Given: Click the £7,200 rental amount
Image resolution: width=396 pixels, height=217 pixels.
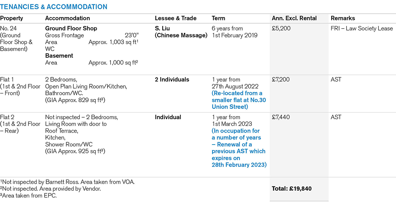Looking at the screenshot, I should [281, 80].
